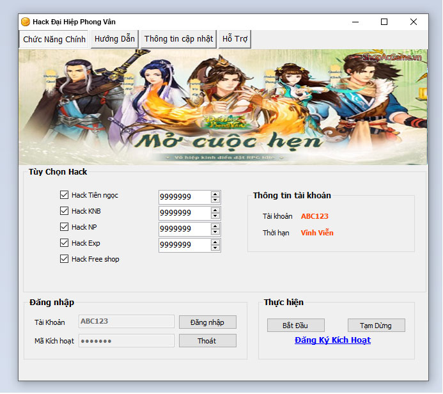Increase the Tiên ngọc value with up arrow
This screenshot has height=394, width=443.
point(215,194)
